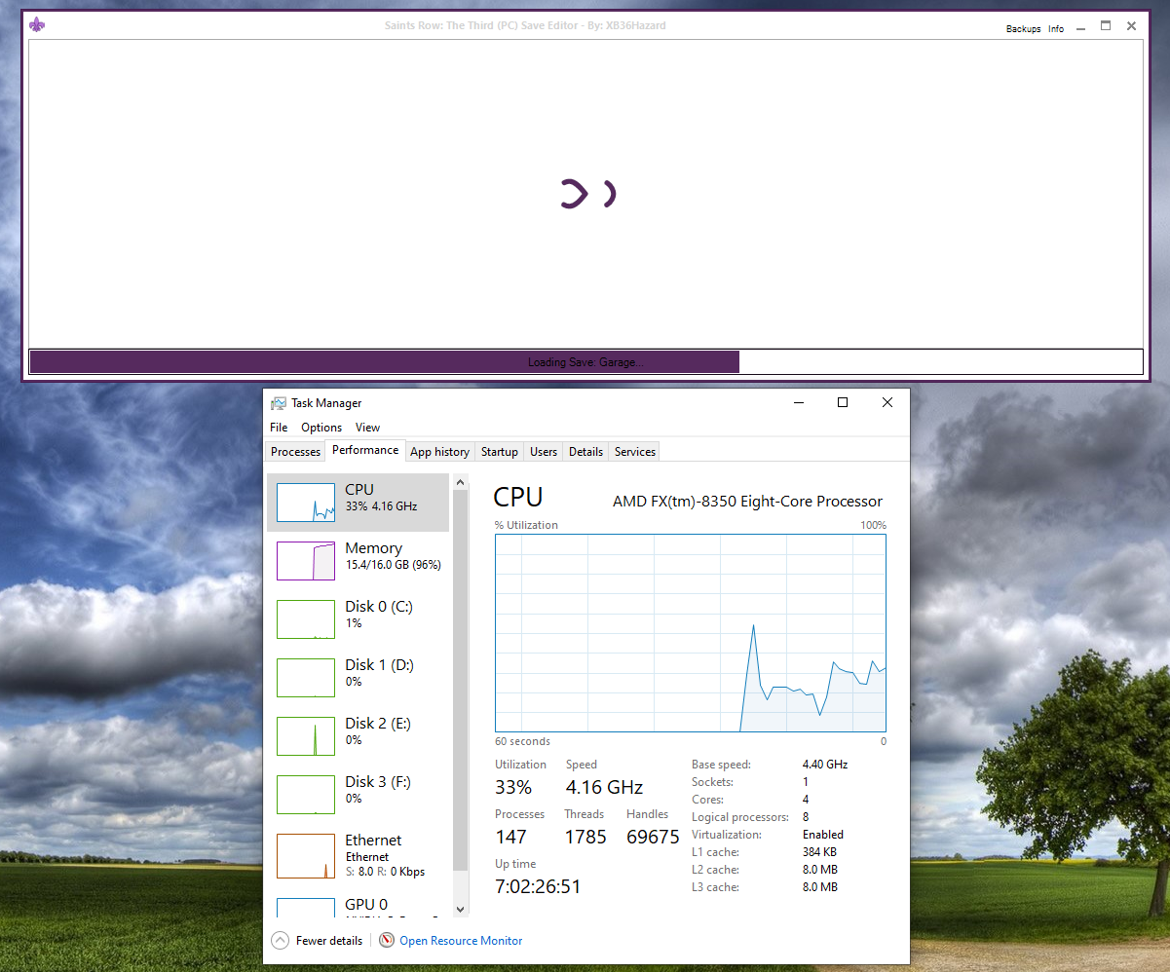Click the Threads count 1785
The image size is (1170, 972).
585,837
